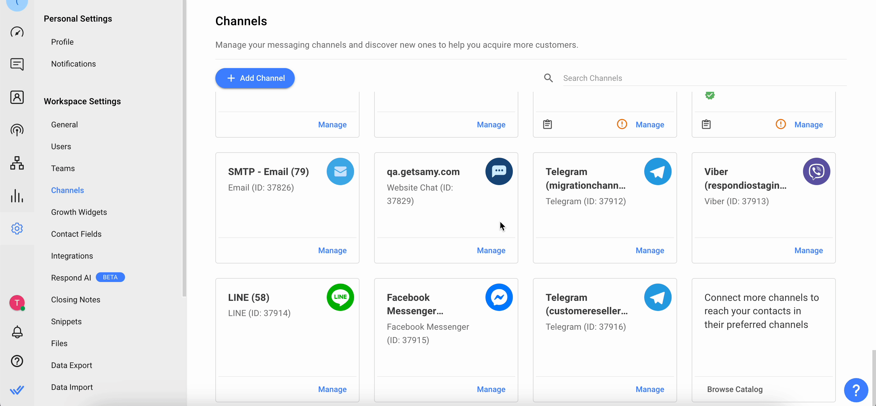The width and height of the screenshot is (876, 406).
Task: Open the Contacts icon in left sidebar
Action: click(17, 98)
